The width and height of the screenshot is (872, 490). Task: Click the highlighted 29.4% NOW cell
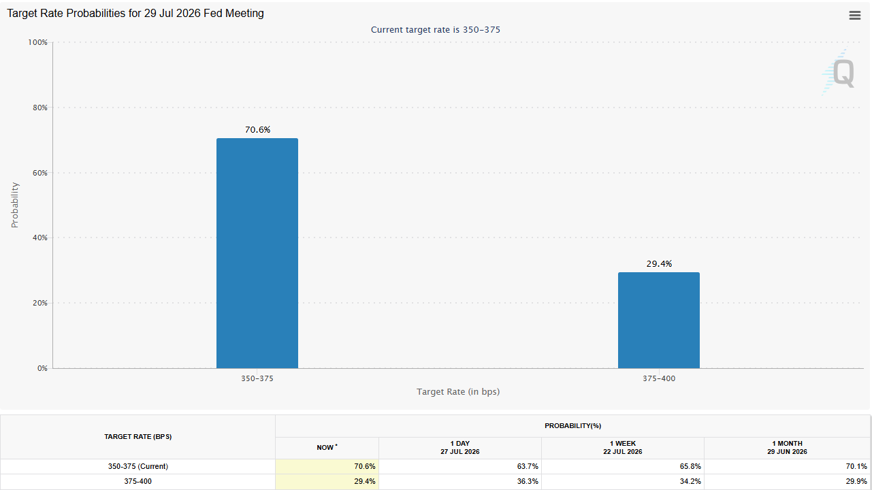tap(327, 481)
